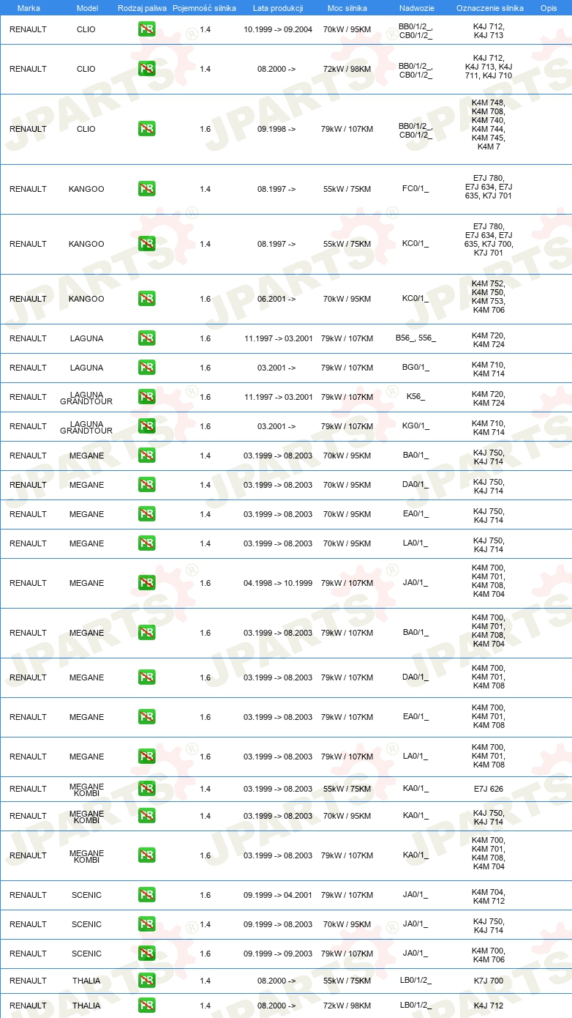This screenshot has width=572, height=1018.
Task: Click the Nadwozie column header
Action: [x=417, y=8]
